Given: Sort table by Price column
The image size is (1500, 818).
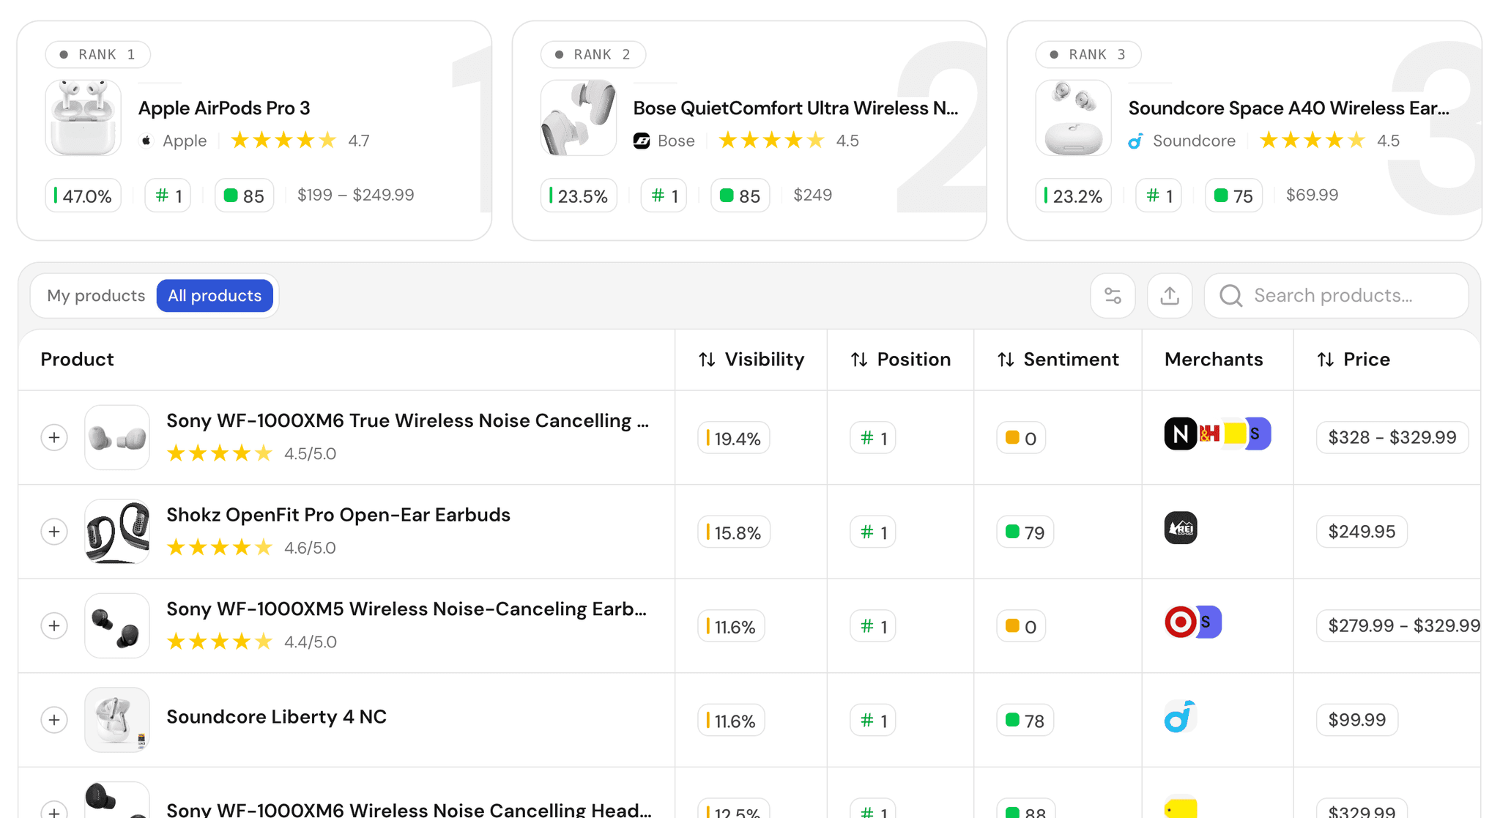Looking at the screenshot, I should click(x=1353, y=360).
